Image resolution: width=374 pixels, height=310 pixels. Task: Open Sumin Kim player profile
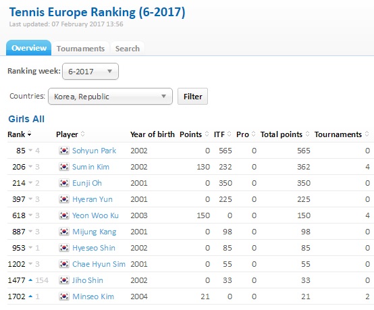[x=90, y=167]
